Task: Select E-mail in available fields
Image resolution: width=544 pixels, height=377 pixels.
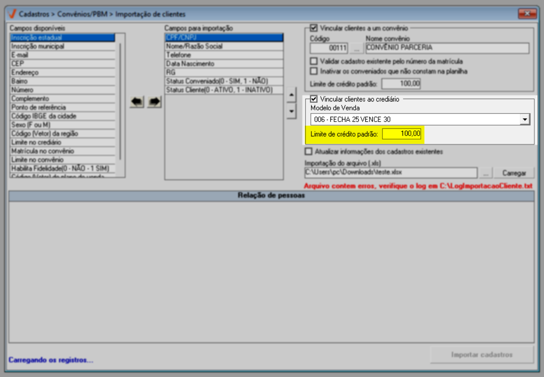Action: 62,55
